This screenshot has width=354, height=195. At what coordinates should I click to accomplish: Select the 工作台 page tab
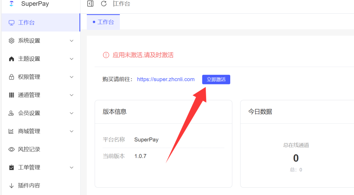(x=103, y=22)
